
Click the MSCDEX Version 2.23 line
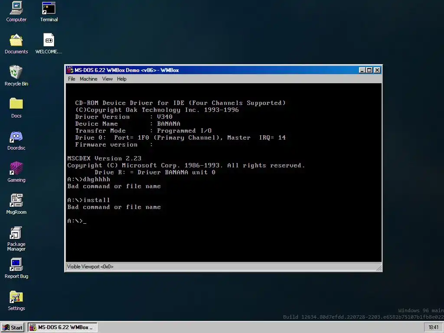point(104,159)
